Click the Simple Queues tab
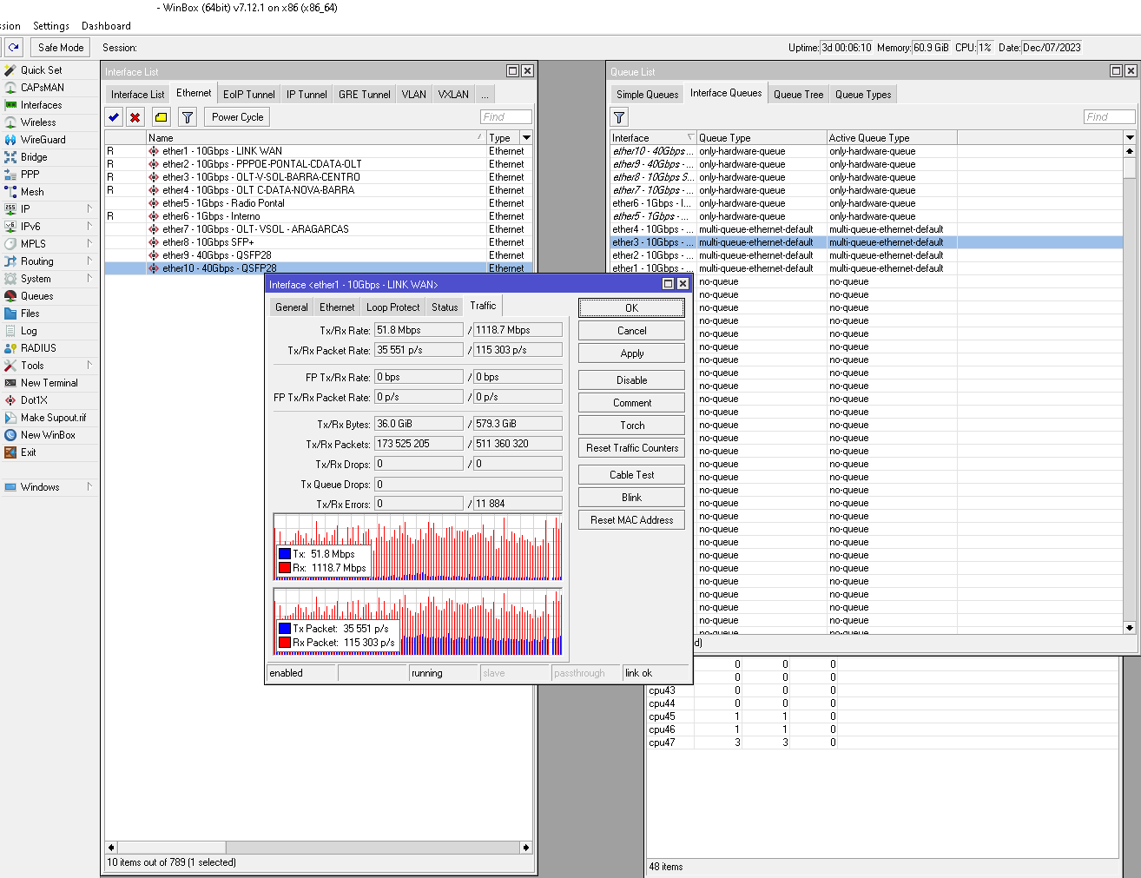1141x878 pixels. [x=647, y=95]
